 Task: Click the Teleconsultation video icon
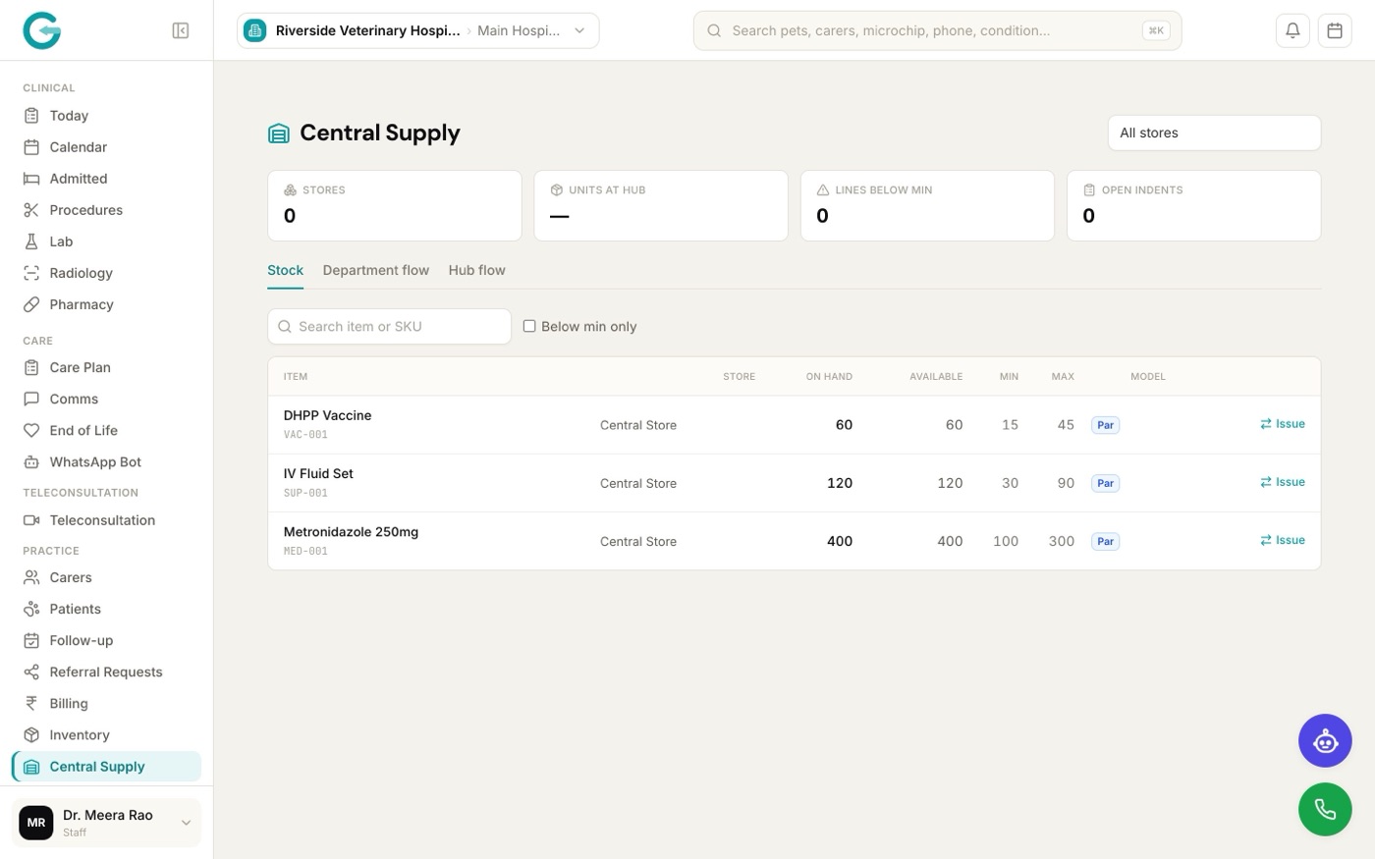(31, 520)
